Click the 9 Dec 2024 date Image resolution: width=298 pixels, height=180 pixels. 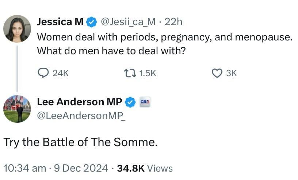(81, 168)
